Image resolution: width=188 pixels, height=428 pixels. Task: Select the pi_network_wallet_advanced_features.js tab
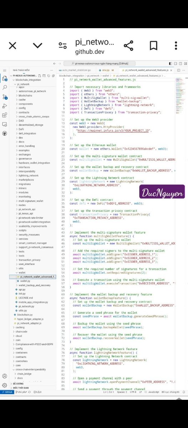coord(147,70)
